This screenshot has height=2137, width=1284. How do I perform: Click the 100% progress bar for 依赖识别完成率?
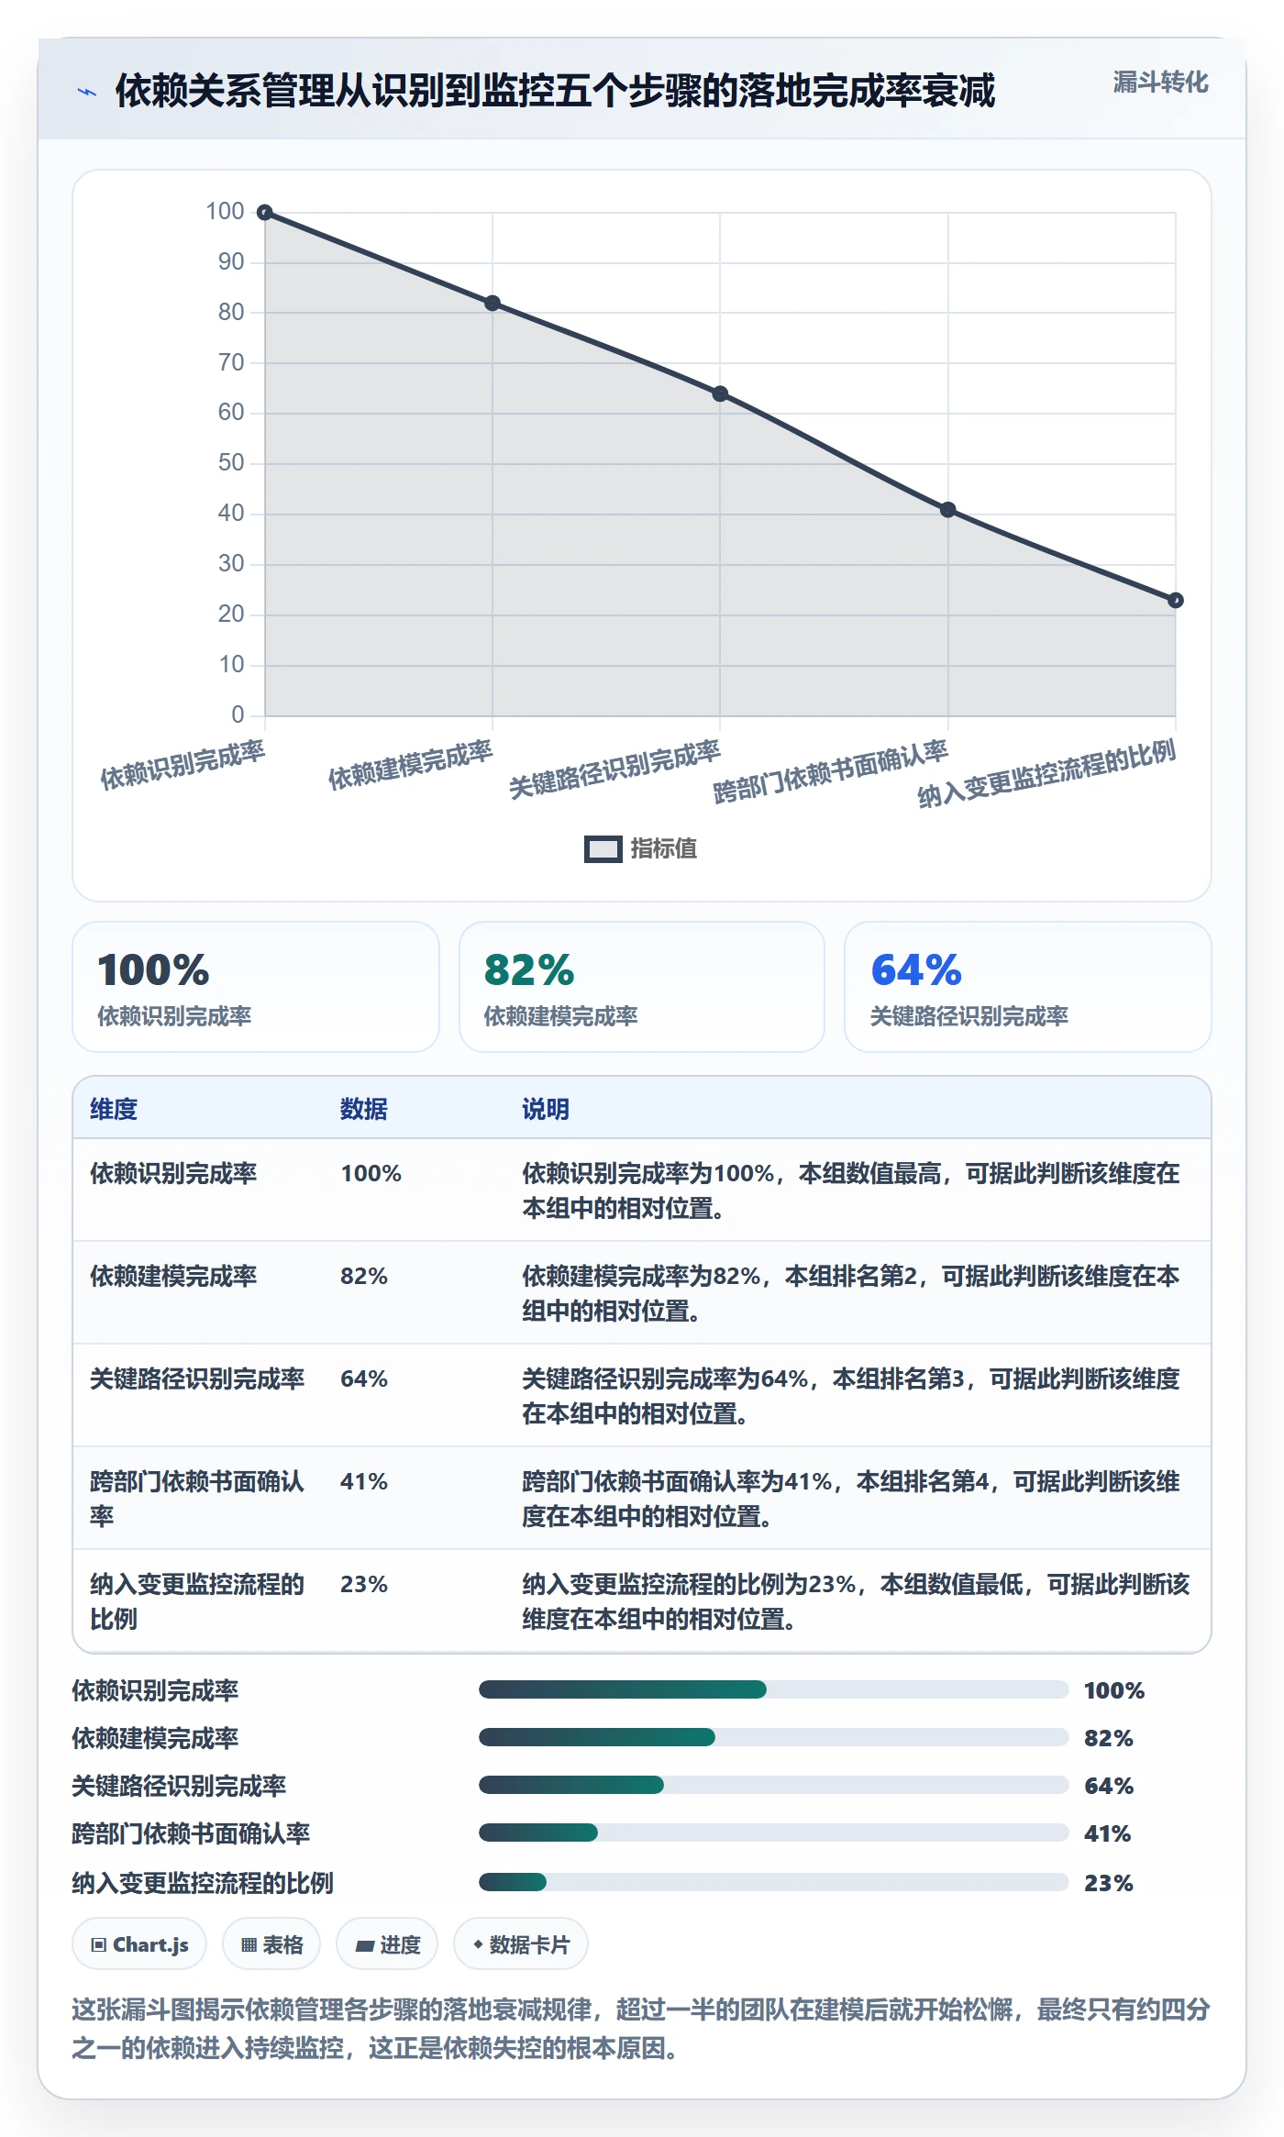tap(774, 1689)
